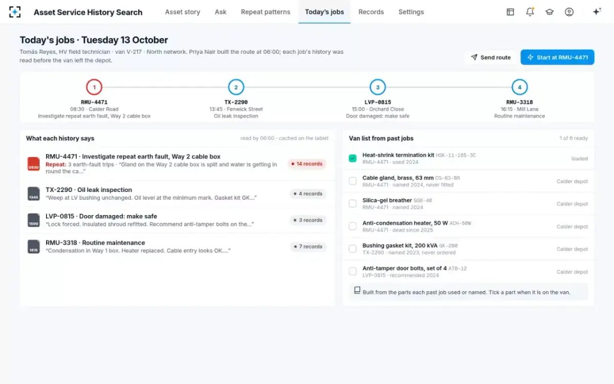Click the sparkle assistant icon
Screen dimensions: 614x384
click(597, 12)
